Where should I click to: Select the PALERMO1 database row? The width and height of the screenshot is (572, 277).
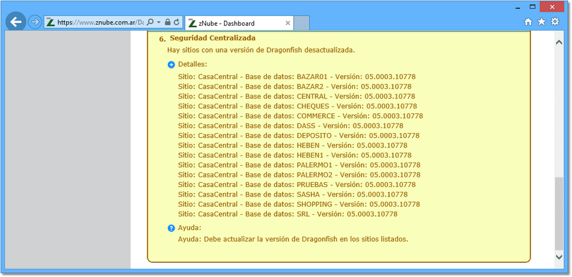(300, 164)
